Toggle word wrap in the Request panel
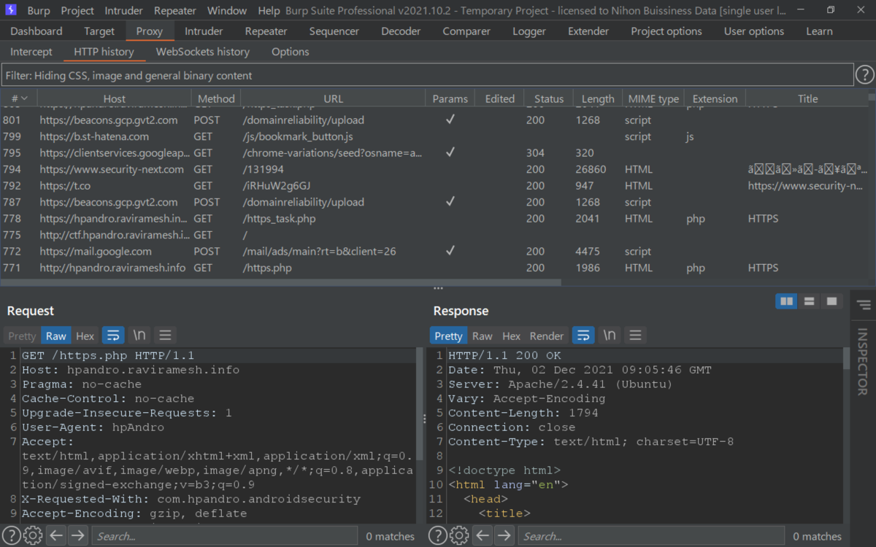The width and height of the screenshot is (876, 547). [113, 335]
